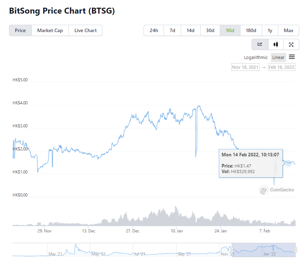Enable Logarithmic scale

pos(256,57)
